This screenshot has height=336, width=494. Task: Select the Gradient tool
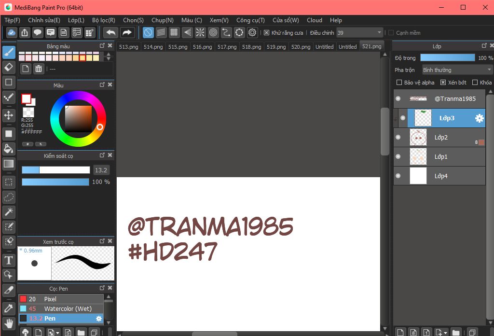[x=9, y=164]
